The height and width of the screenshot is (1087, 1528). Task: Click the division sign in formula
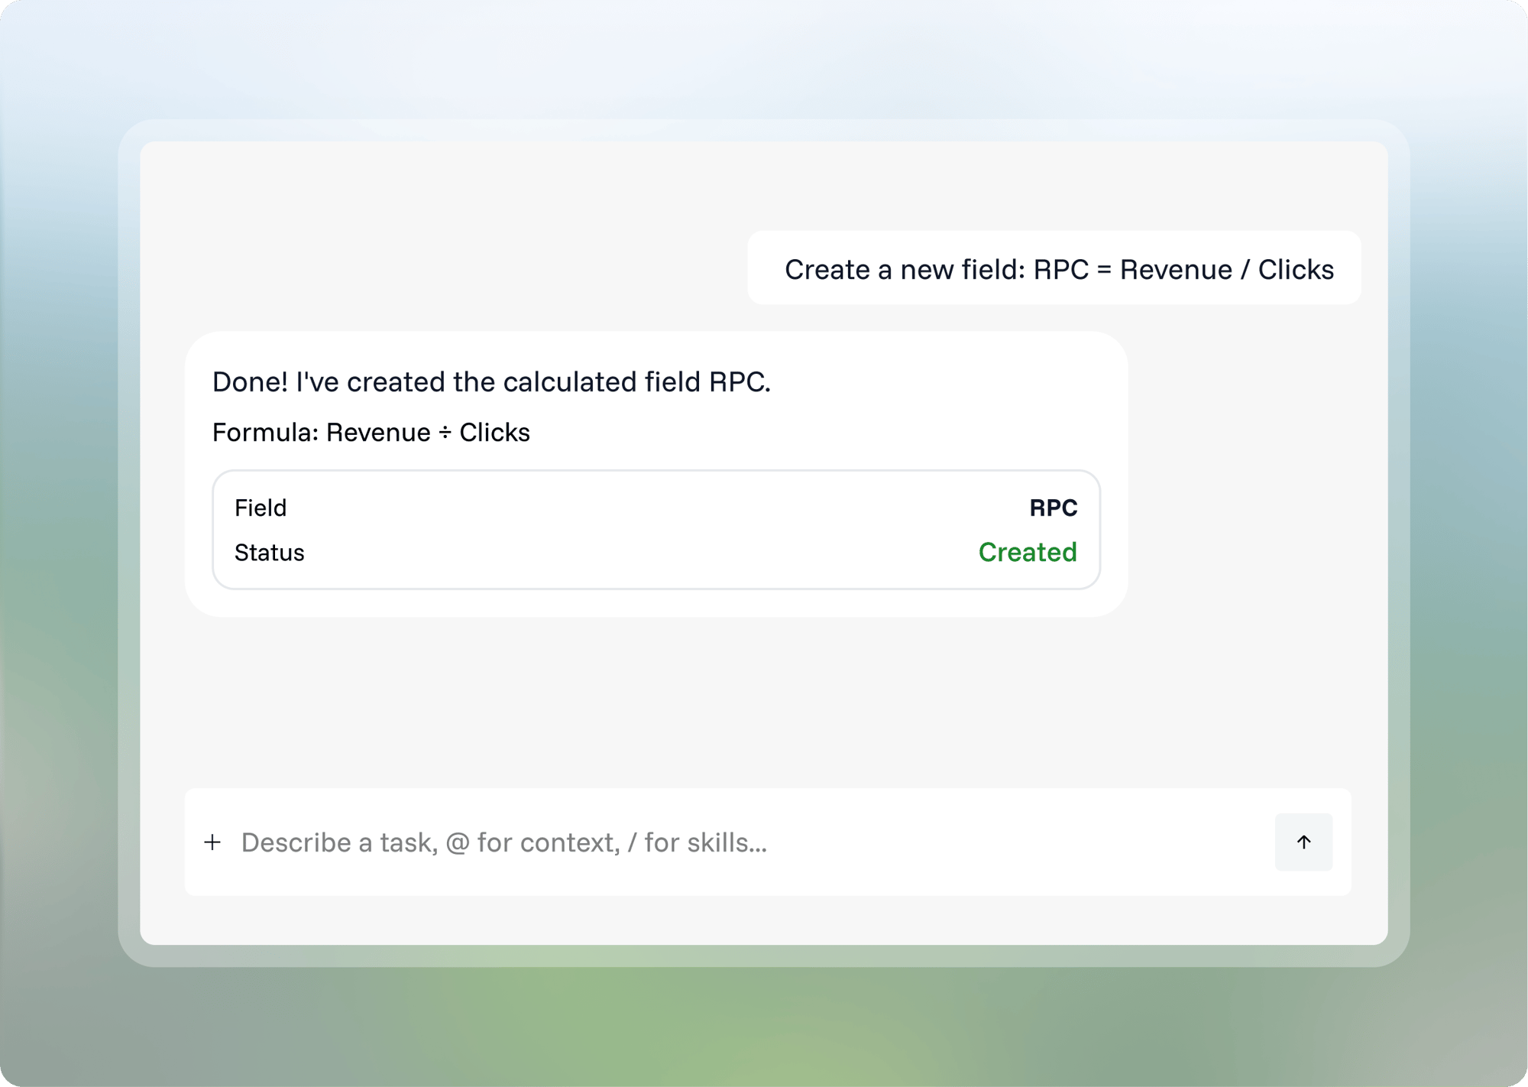(x=445, y=433)
